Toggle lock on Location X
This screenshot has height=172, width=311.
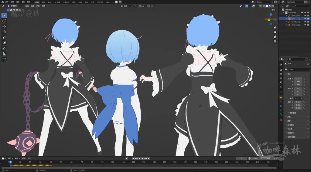(x=304, y=79)
